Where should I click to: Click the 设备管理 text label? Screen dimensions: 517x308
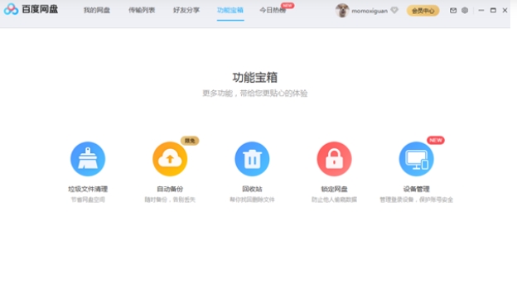pos(416,189)
